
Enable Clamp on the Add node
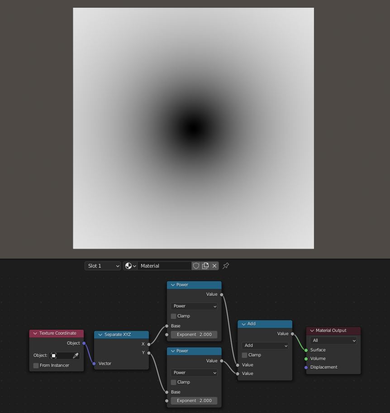244,355
